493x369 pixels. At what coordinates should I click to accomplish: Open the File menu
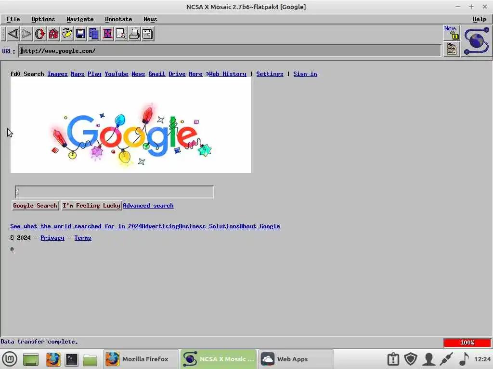pos(13,19)
